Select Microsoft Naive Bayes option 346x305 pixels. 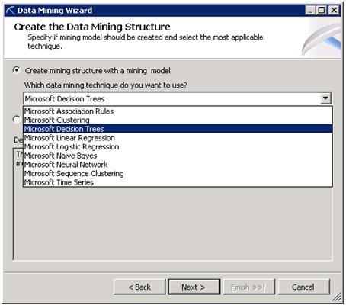[x=178, y=156]
